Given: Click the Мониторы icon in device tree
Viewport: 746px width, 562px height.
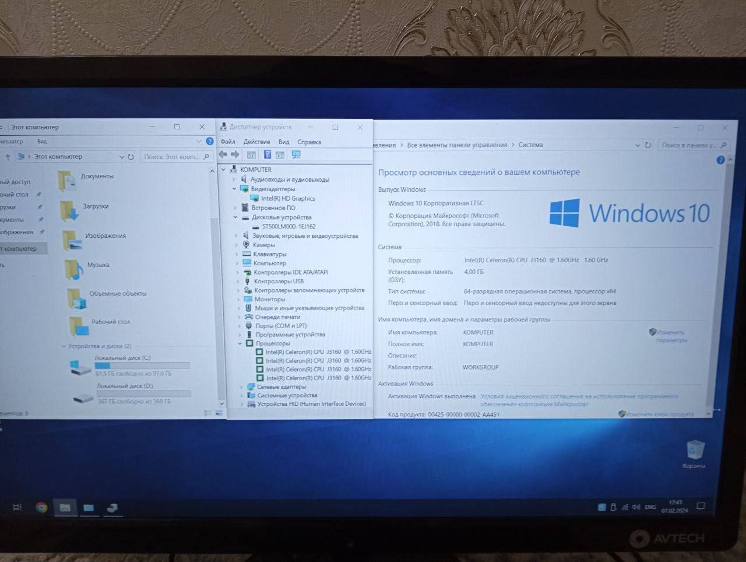Looking at the screenshot, I should [x=248, y=299].
